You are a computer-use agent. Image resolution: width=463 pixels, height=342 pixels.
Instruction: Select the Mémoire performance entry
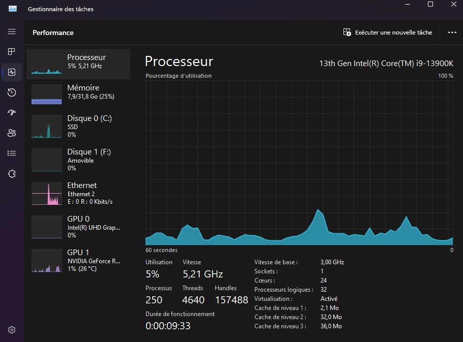78,95
